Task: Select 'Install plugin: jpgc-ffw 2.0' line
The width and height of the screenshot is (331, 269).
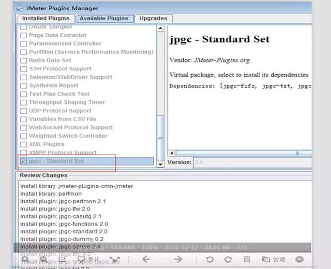Action: [55, 209]
